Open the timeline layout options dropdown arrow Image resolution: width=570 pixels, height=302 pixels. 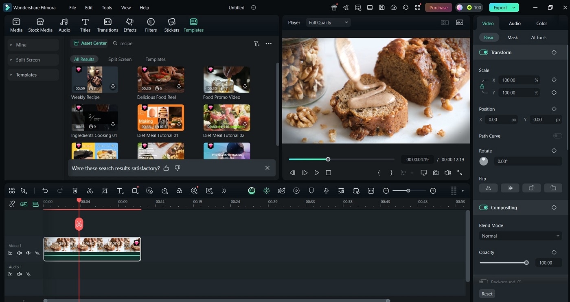tap(463, 191)
